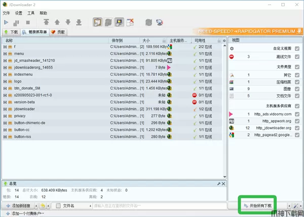Click the Stop downloads square icon

(28, 22)
